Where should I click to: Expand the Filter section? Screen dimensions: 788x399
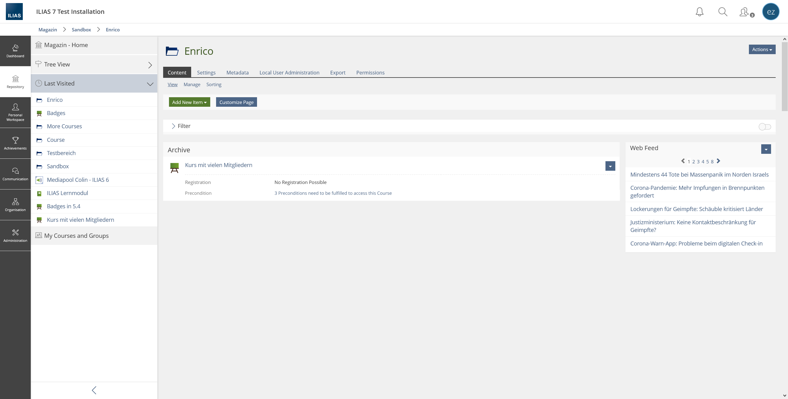pyautogui.click(x=181, y=126)
